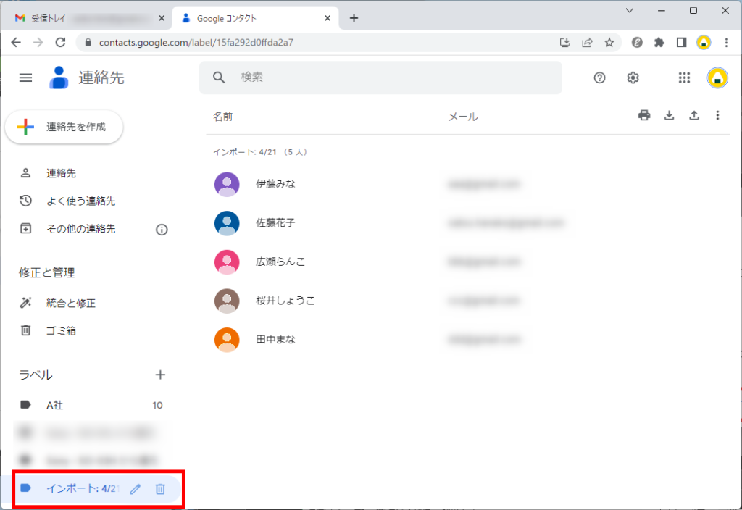Click the 連絡先を作成 create contact button
The height and width of the screenshot is (510, 742).
tap(64, 127)
